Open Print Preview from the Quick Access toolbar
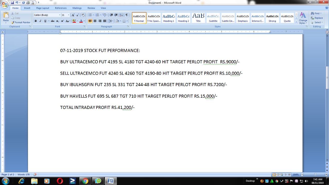The height and width of the screenshot is (185, 329). tap(33, 3)
